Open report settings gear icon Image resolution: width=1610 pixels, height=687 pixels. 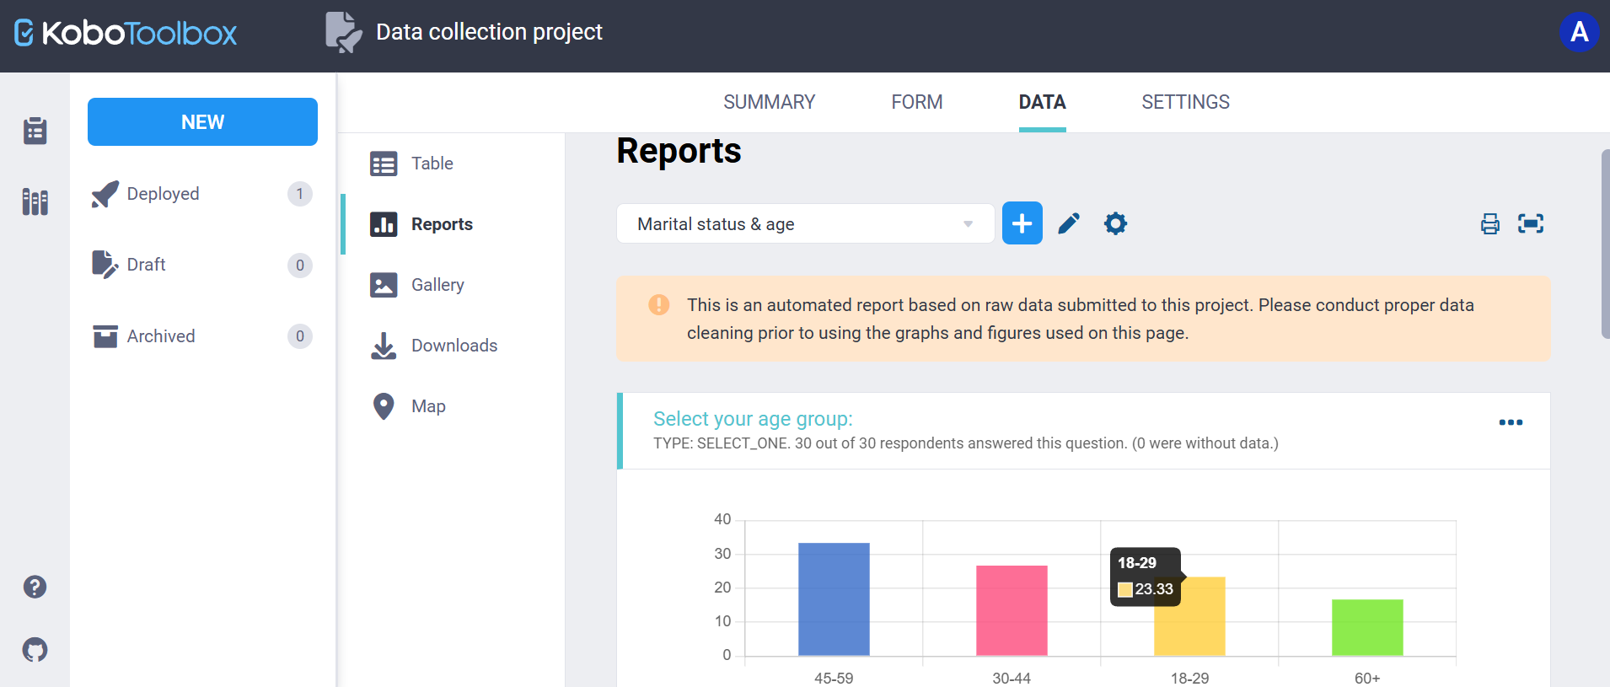1115,223
